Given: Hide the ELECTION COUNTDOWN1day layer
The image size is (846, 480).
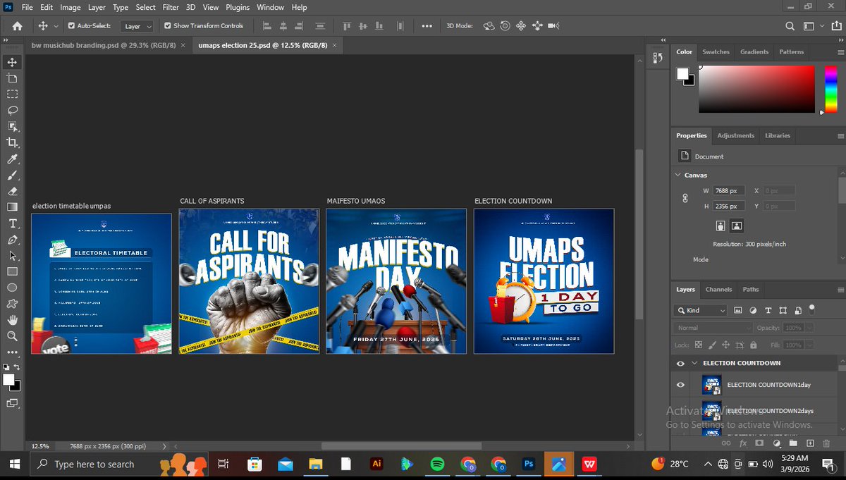Looking at the screenshot, I should coord(680,385).
